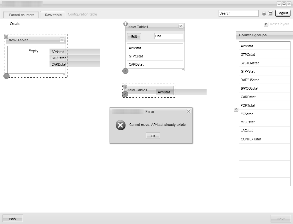Close the center New Table1 panel
The width and height of the screenshot is (293, 224).
click(181, 27)
